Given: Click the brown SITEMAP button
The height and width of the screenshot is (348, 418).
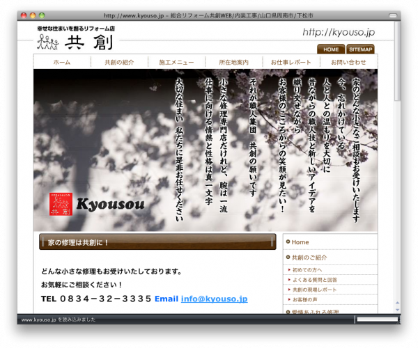Looking at the screenshot, I should pyautogui.click(x=360, y=49).
